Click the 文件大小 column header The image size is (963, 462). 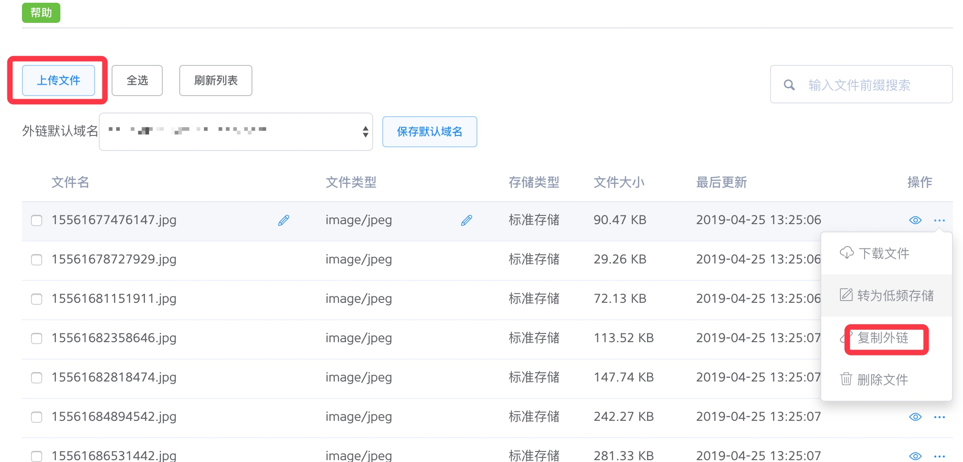tap(619, 183)
